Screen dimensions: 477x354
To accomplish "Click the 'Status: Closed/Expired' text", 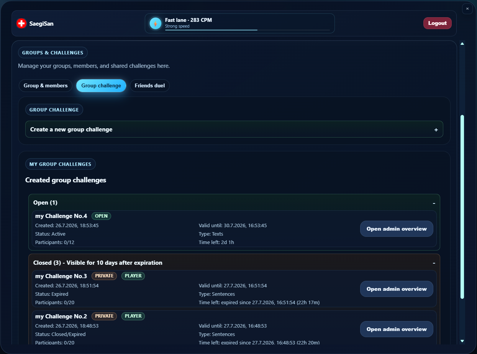I will [x=61, y=334].
